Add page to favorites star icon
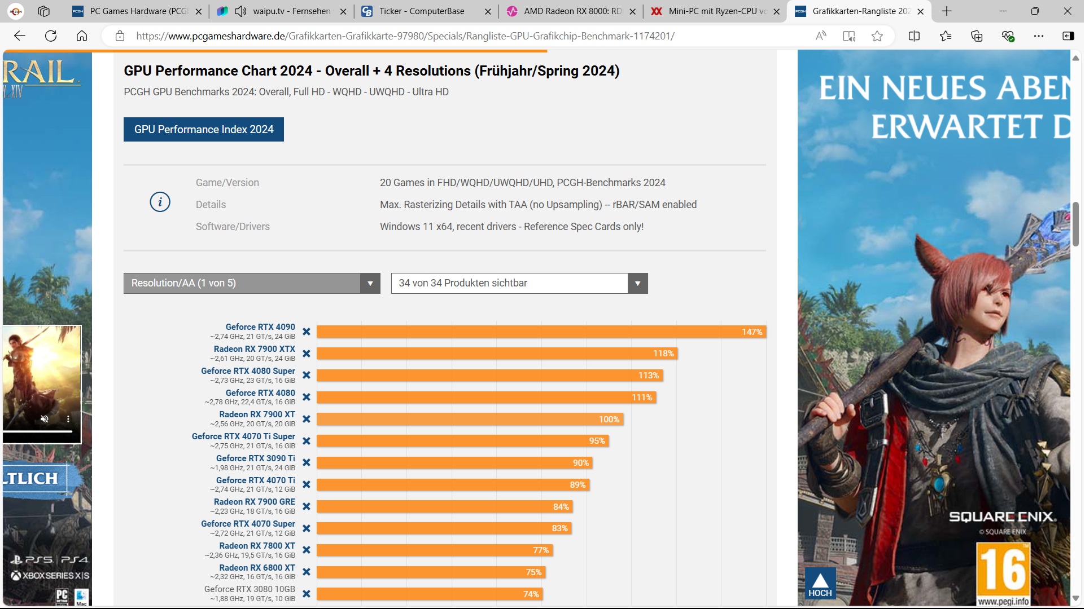The image size is (1085, 609). pyautogui.click(x=877, y=36)
